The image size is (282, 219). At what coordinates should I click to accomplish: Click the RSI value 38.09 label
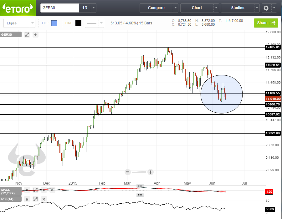(270, 209)
